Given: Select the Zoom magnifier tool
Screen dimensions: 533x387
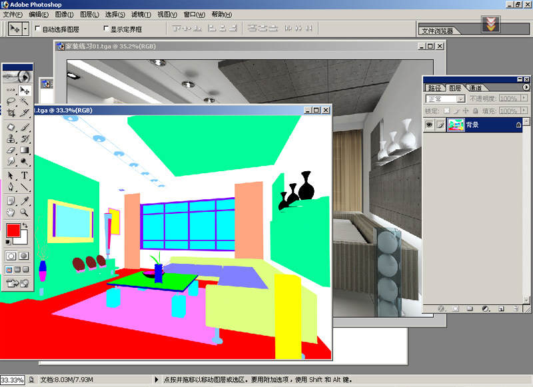Looking at the screenshot, I should pyautogui.click(x=24, y=212).
